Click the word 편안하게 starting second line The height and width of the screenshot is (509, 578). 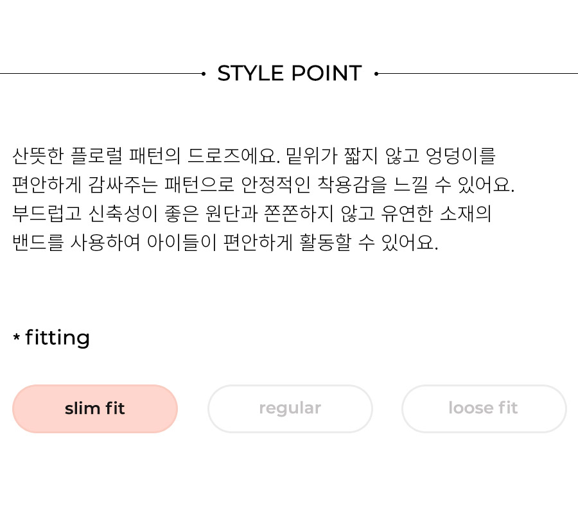click(47, 184)
